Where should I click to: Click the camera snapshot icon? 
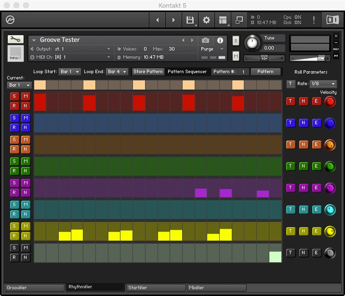[x=206, y=40]
